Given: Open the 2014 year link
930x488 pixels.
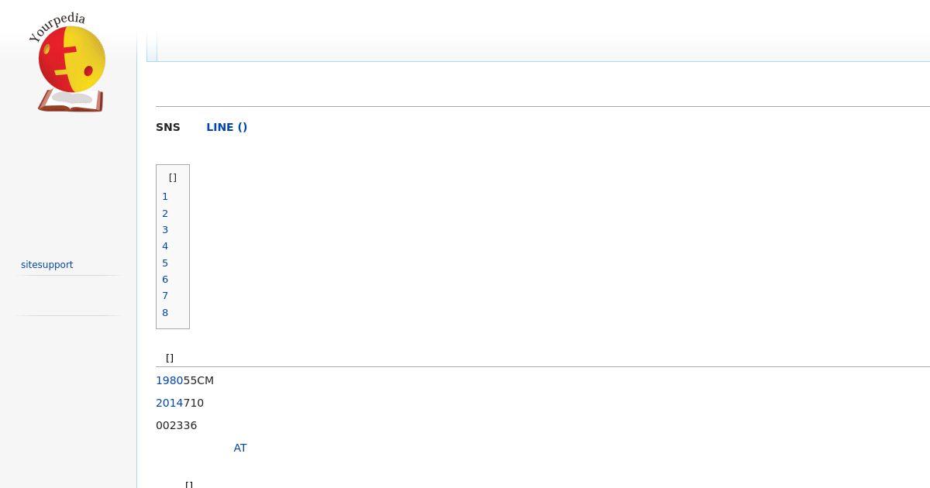Looking at the screenshot, I should [170, 403].
